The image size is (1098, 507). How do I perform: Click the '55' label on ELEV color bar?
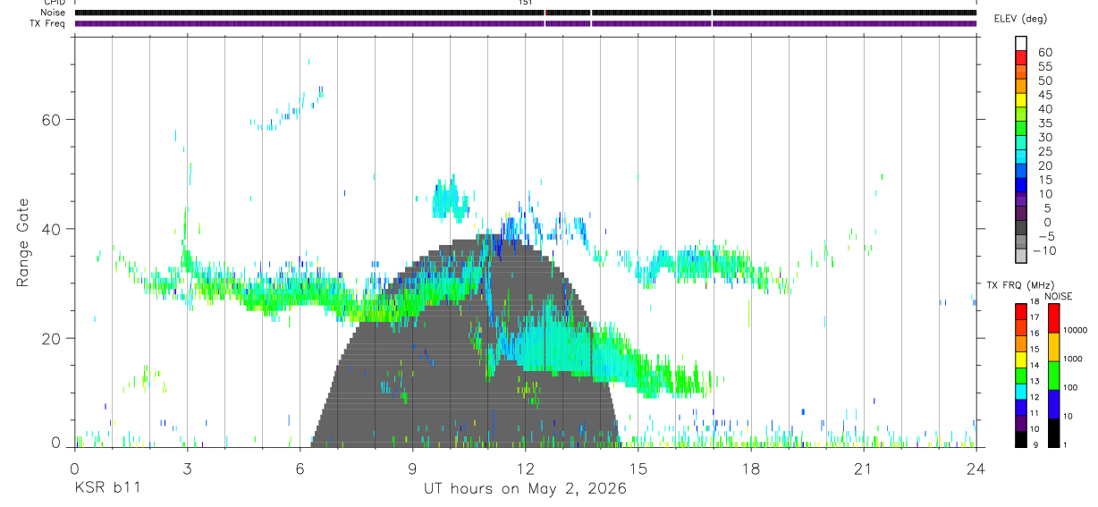pos(1044,67)
